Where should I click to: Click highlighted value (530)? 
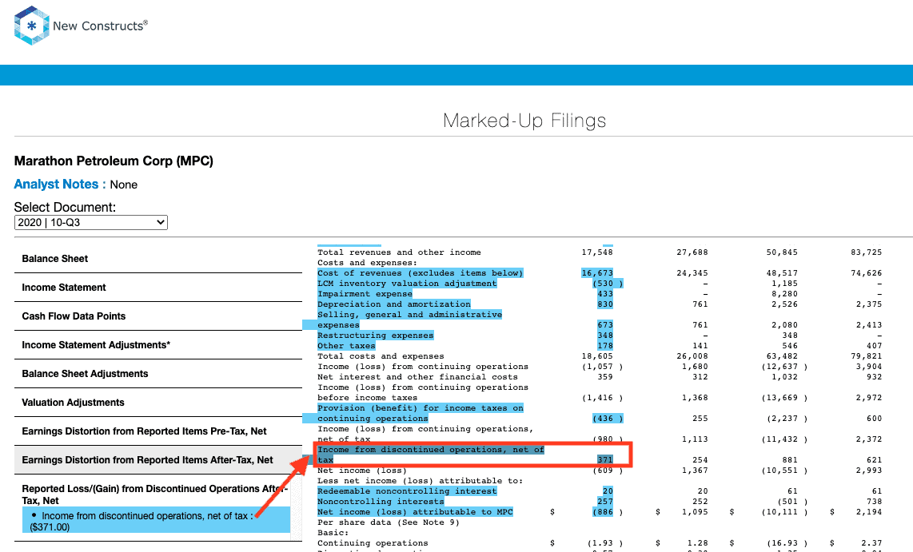608,284
